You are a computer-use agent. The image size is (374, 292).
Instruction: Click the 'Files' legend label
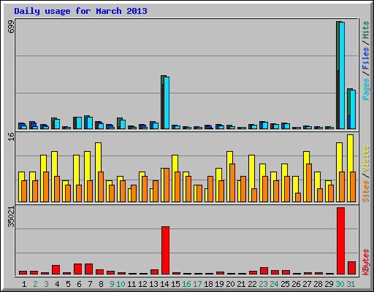pyautogui.click(x=365, y=58)
